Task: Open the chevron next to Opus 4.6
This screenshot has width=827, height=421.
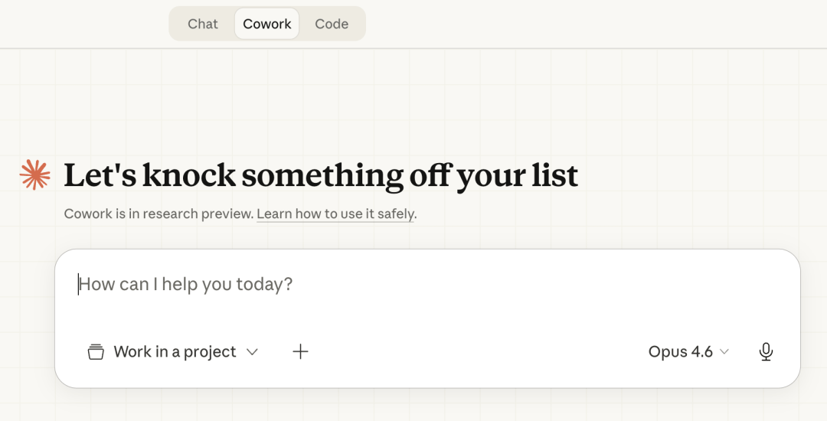Action: [x=724, y=352]
